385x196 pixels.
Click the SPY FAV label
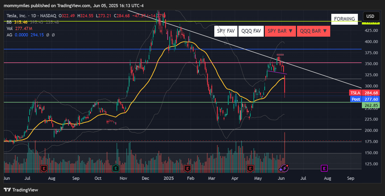(226, 31)
